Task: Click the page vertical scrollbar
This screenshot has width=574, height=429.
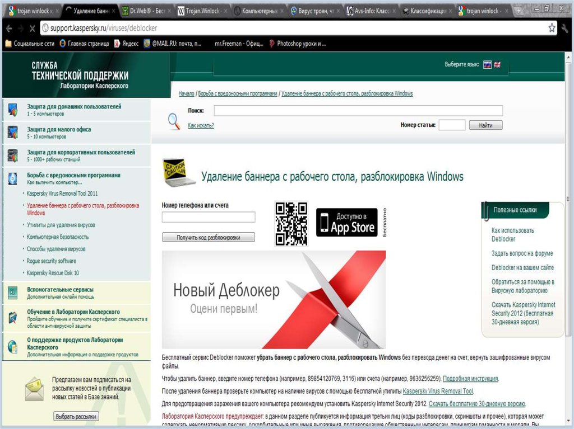Action: pos(568,199)
